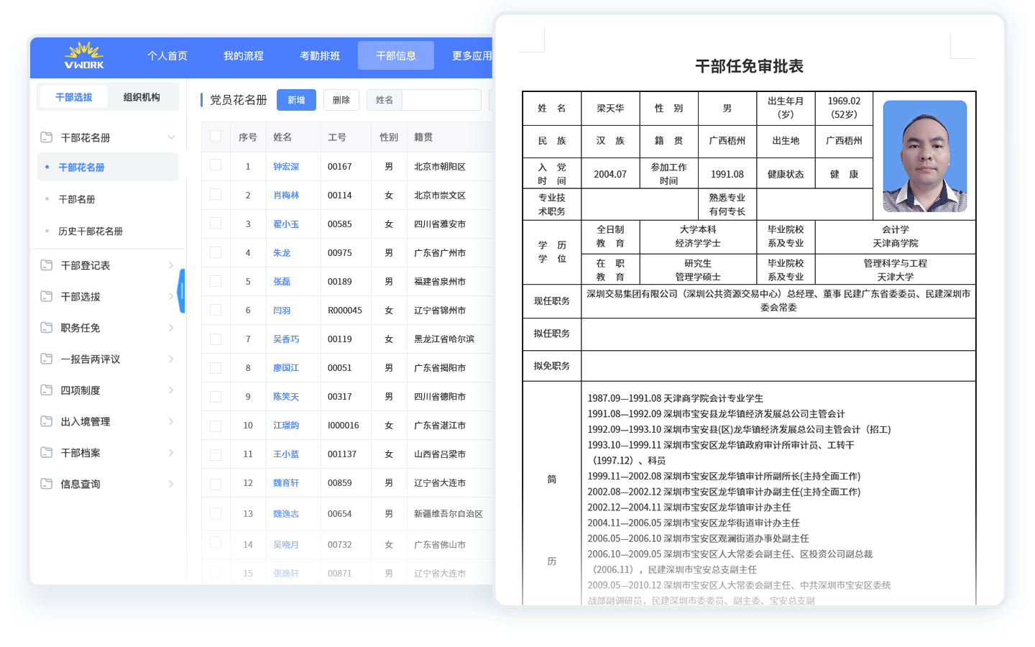Check the row for 钟宏深
1035x647 pixels.
click(216, 165)
